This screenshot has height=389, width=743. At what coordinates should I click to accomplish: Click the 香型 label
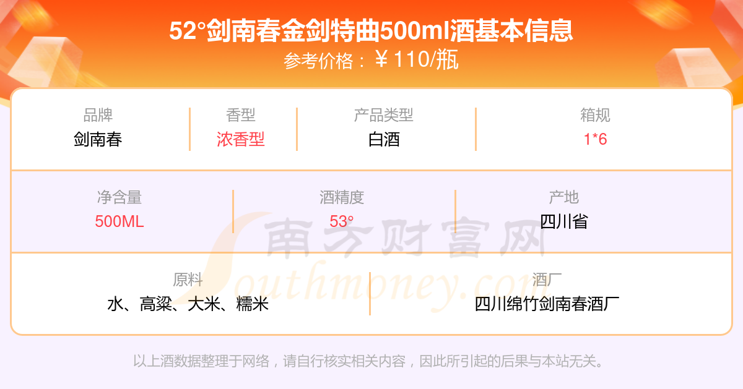[x=241, y=115]
